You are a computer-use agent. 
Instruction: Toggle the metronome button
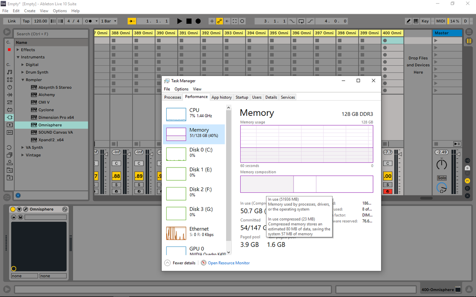coord(89,21)
